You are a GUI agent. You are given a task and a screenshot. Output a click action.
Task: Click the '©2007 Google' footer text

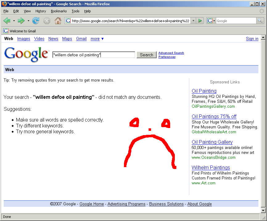[63, 204]
